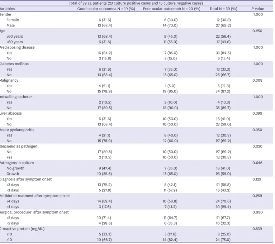275x244 pixels.
Task: Click the value '33 (84.6)'
Action: click(223, 53)
